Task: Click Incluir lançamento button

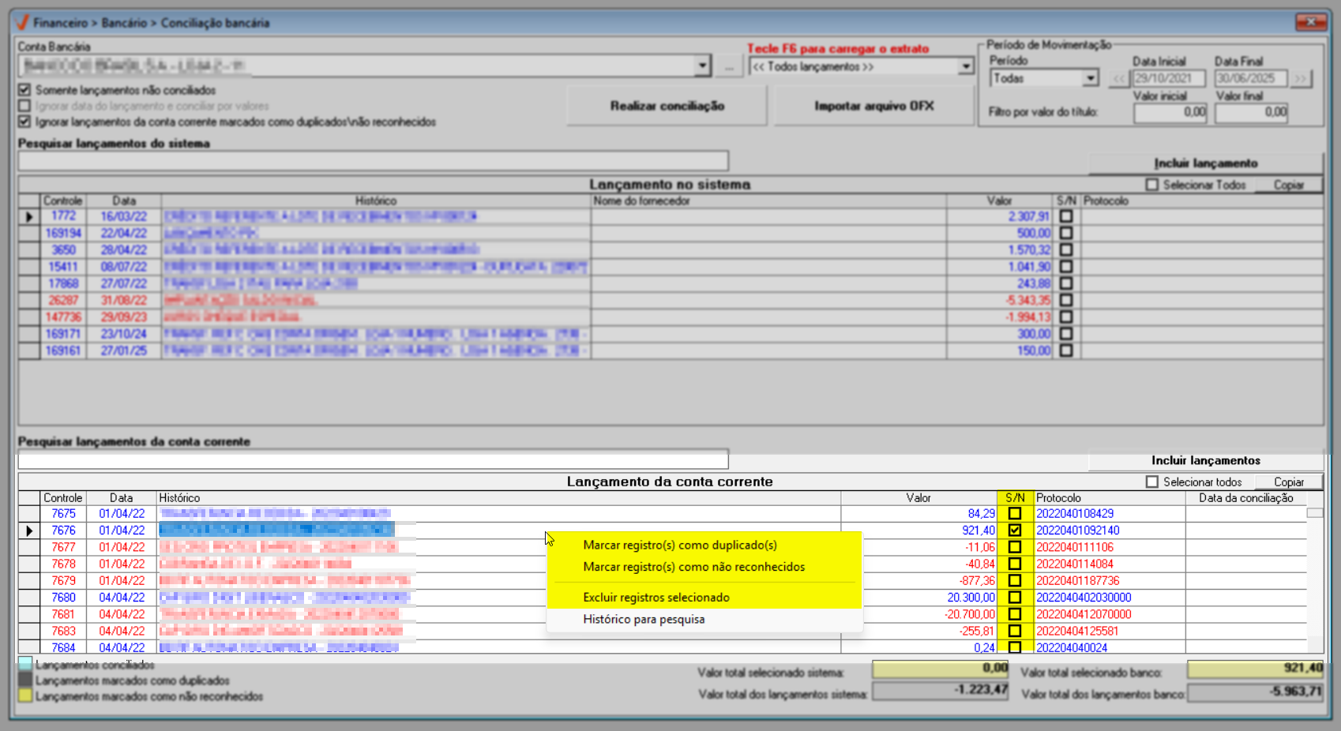Action: click(x=1206, y=163)
